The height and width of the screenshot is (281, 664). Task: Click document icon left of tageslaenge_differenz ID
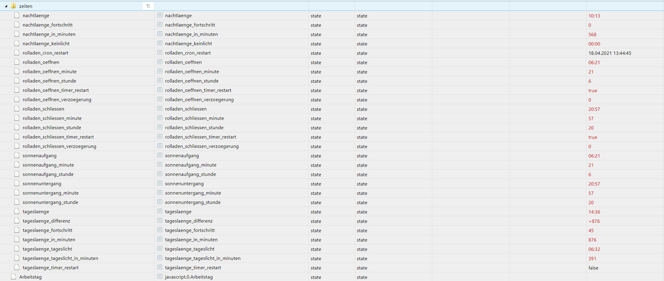coord(17,221)
